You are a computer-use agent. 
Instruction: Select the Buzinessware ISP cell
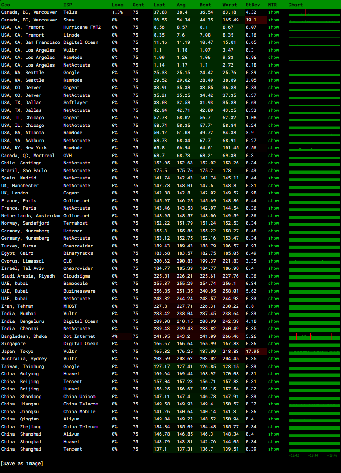(x=79, y=291)
